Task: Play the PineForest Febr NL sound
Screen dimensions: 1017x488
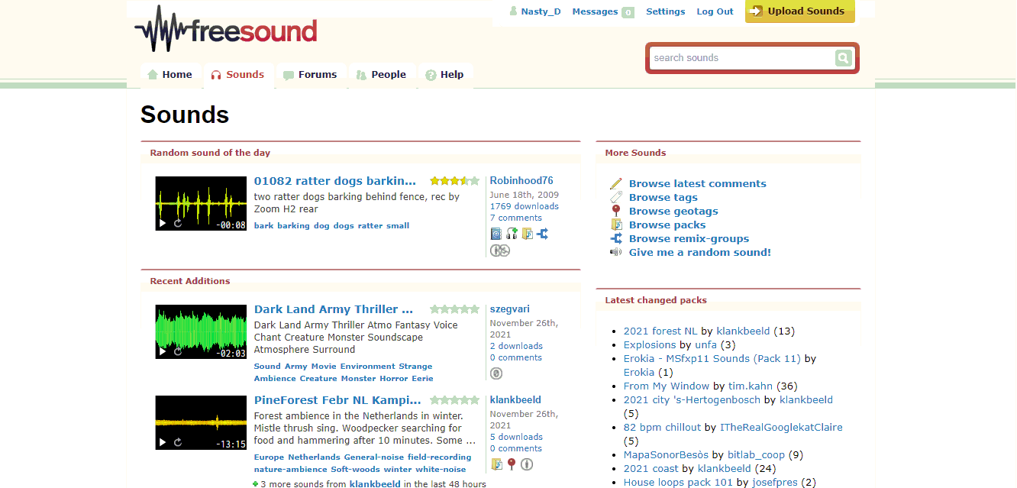Action: click(162, 442)
